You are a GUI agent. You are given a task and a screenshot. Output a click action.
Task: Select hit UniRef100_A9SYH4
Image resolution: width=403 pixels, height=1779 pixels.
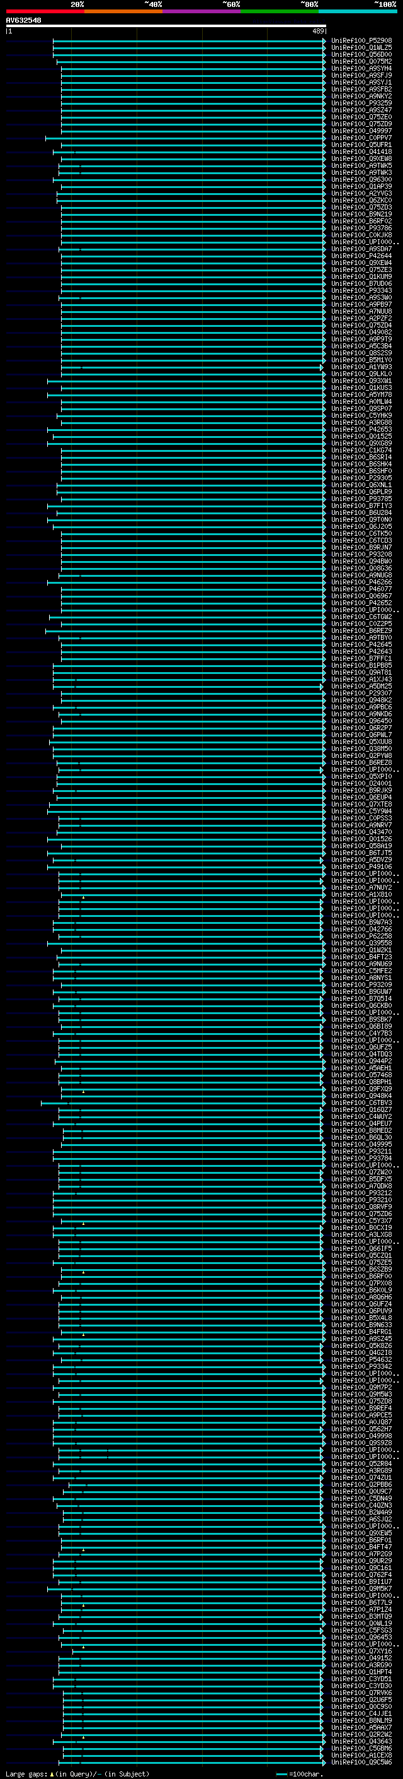tap(361, 68)
